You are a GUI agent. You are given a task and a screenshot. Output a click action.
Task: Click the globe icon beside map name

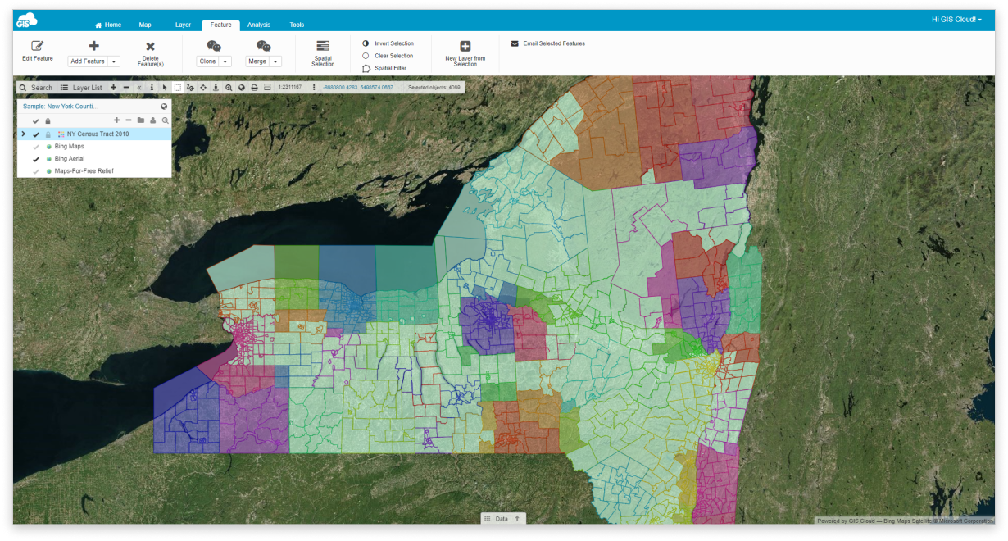pos(164,107)
